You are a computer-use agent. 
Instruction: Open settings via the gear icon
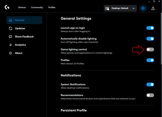click(143, 8)
